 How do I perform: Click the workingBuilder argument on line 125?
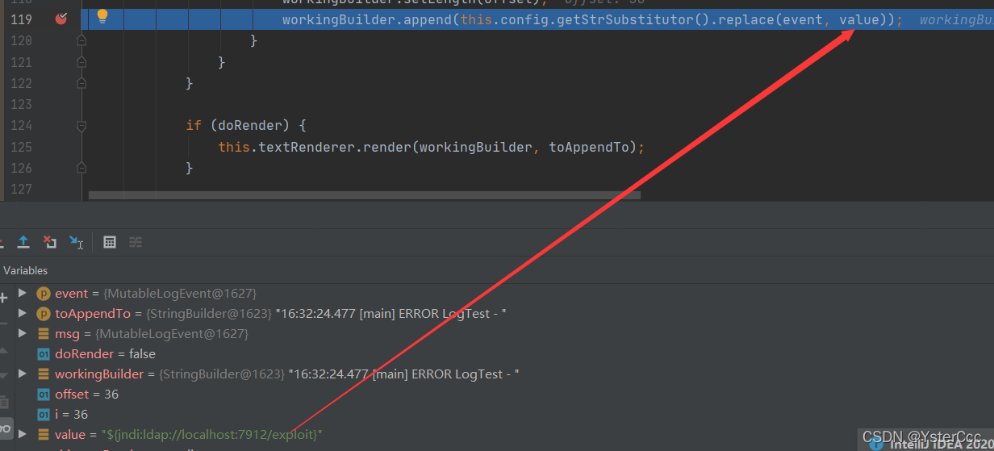(475, 147)
